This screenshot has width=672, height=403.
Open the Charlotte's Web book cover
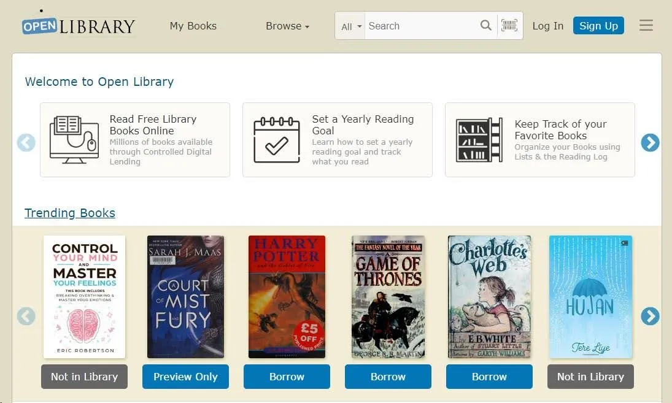tap(489, 297)
